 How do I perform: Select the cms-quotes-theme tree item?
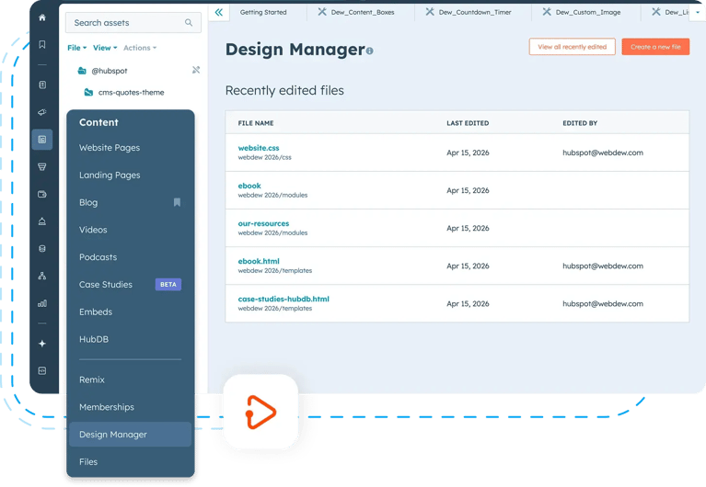(x=131, y=92)
